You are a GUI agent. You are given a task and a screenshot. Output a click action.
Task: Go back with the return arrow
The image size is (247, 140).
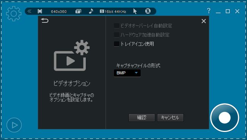point(45,20)
